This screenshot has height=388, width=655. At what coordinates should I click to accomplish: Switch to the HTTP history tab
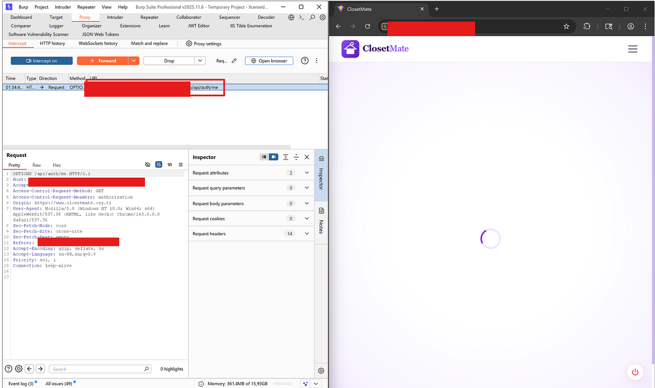pyautogui.click(x=52, y=43)
